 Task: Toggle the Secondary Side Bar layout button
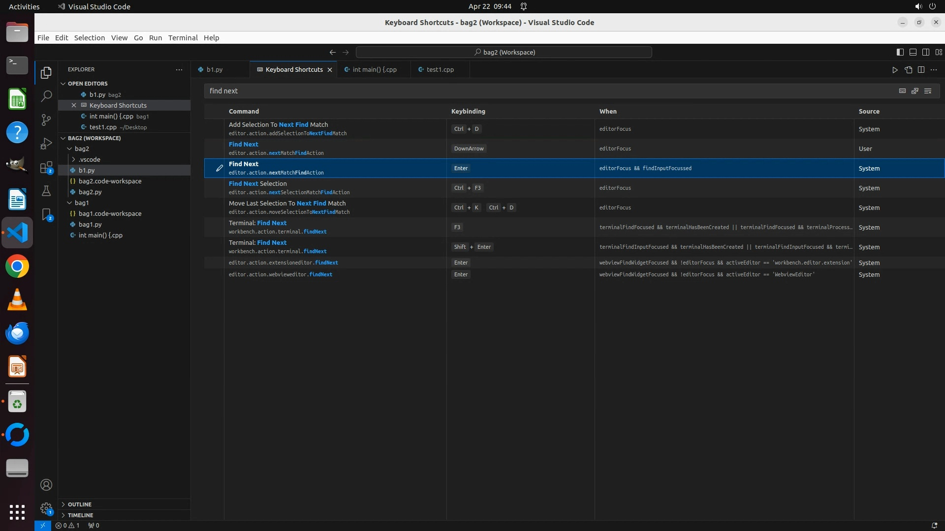(926, 52)
